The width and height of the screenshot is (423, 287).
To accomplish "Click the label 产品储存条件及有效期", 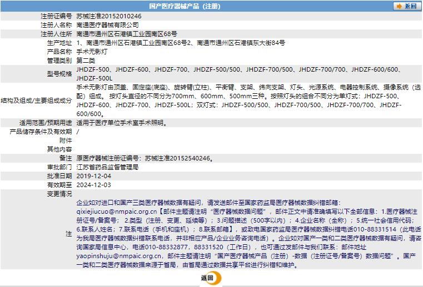I will [41, 132].
